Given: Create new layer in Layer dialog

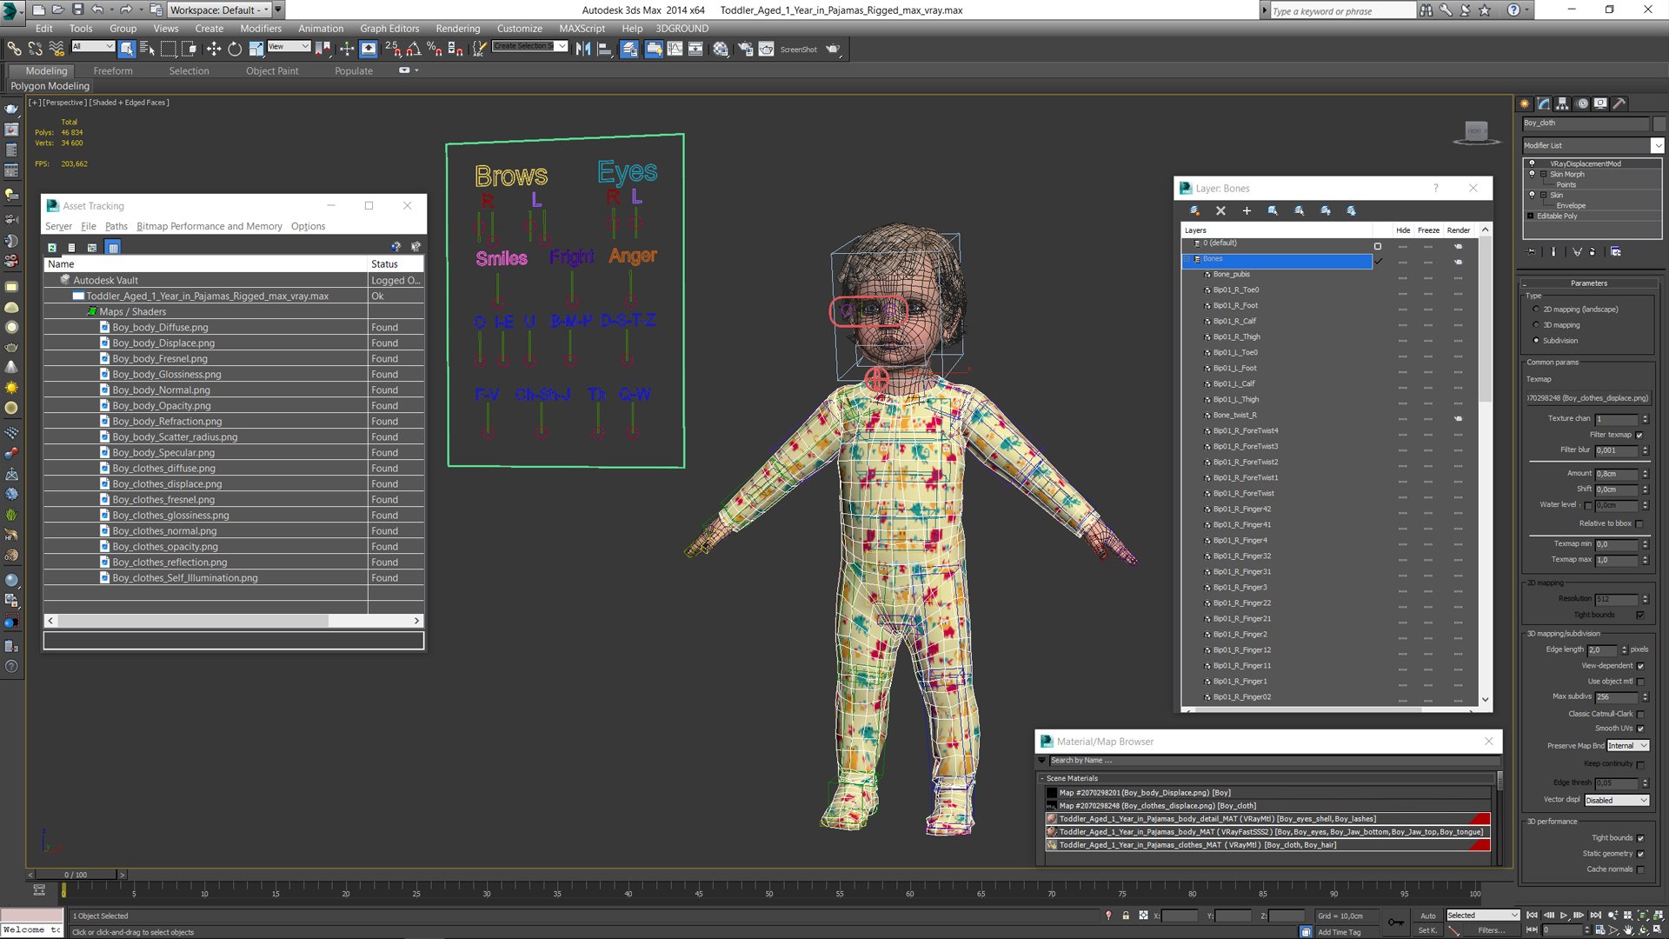Looking at the screenshot, I should click(1194, 210).
